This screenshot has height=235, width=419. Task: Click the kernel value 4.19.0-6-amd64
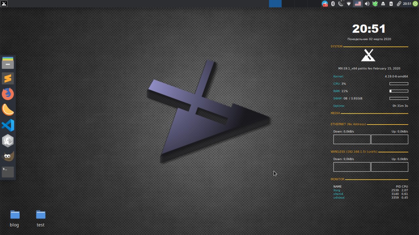coord(396,76)
